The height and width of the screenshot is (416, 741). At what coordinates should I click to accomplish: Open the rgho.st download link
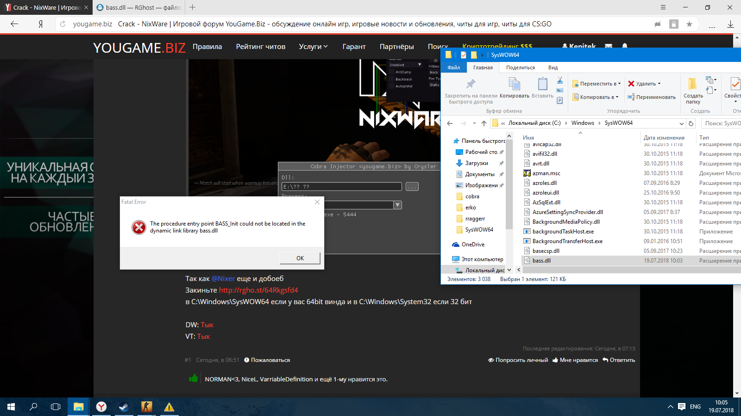(x=258, y=290)
